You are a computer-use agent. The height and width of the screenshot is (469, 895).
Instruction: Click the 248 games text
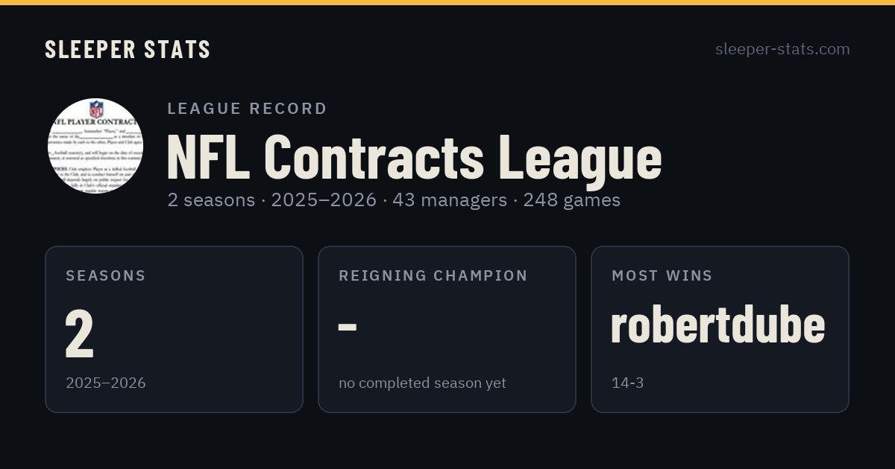572,200
